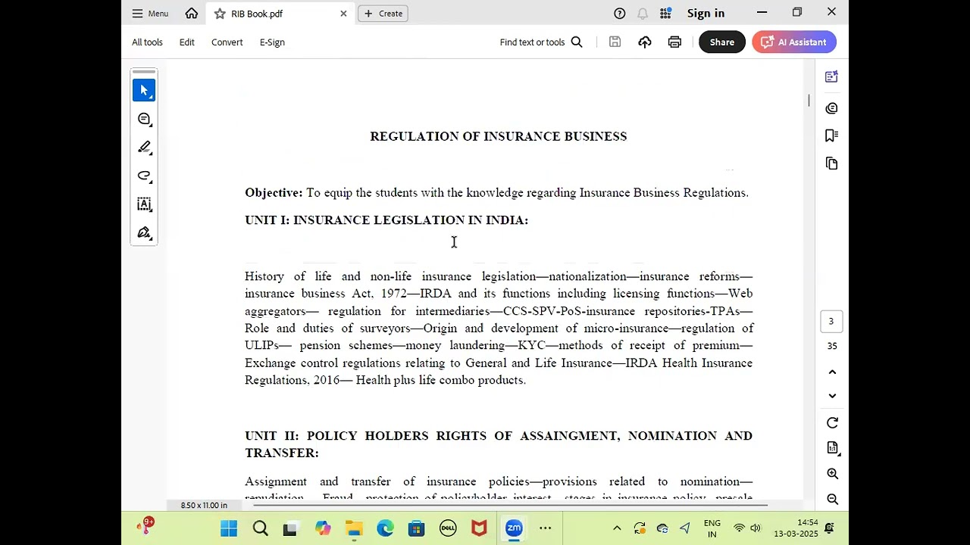This screenshot has width=970, height=545.
Task: Click the REGULATION OF INSURANCE BUSINESS heading
Action: 499,136
